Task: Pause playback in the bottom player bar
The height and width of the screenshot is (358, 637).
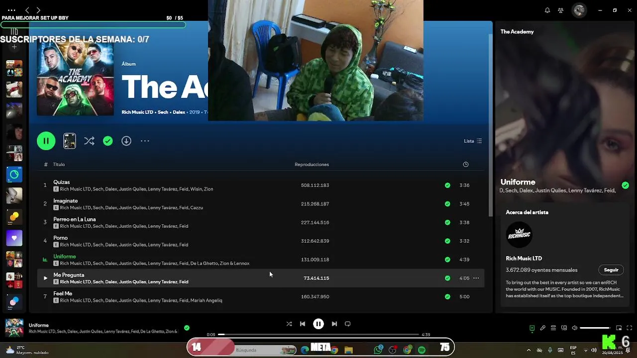Action: tap(318, 324)
